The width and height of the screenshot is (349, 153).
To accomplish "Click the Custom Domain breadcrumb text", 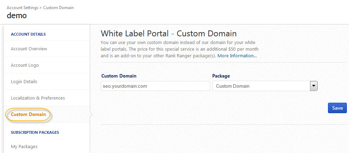I will [x=58, y=7].
